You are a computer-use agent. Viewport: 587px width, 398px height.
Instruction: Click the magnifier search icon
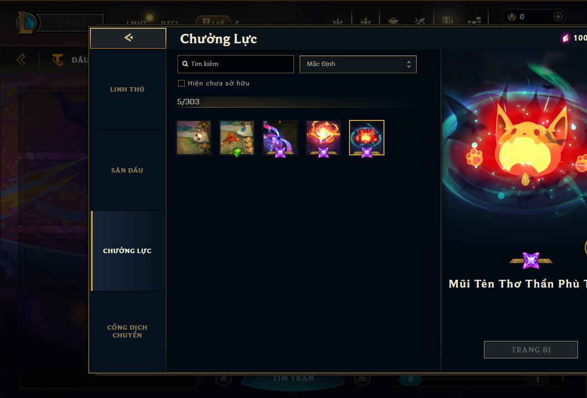click(185, 64)
